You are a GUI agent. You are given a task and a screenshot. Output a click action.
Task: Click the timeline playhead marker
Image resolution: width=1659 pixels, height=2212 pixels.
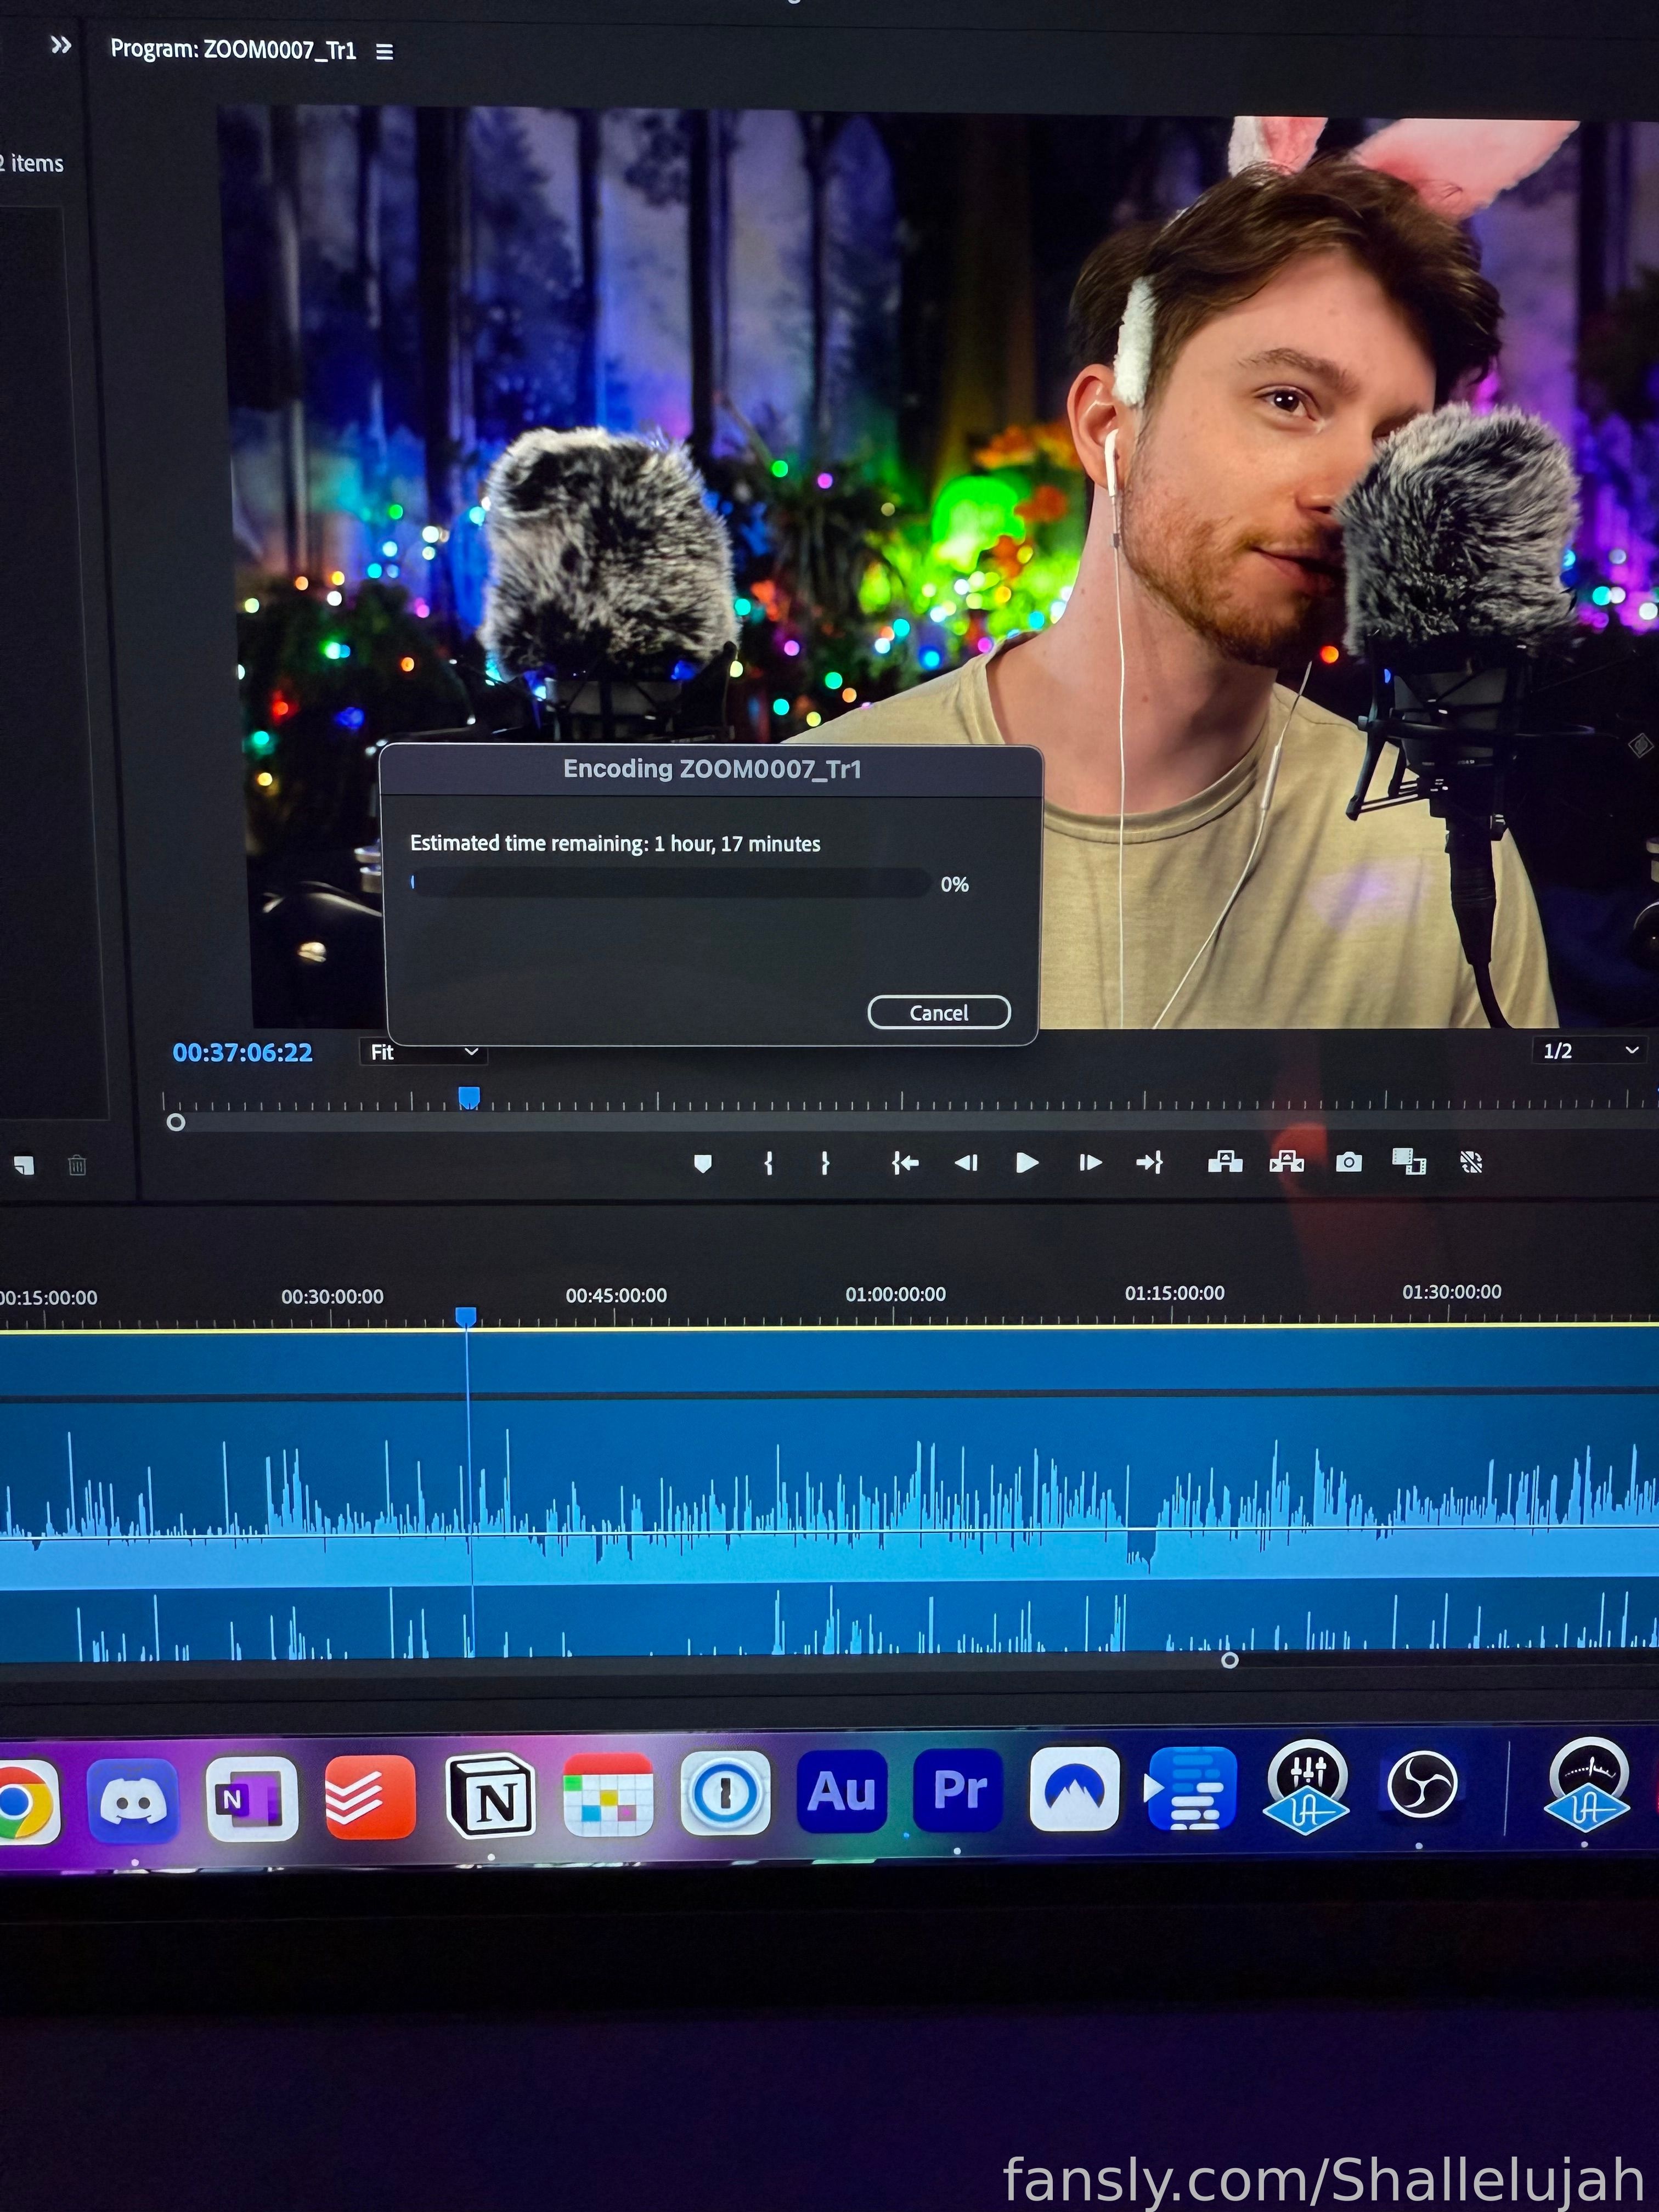(x=466, y=1317)
